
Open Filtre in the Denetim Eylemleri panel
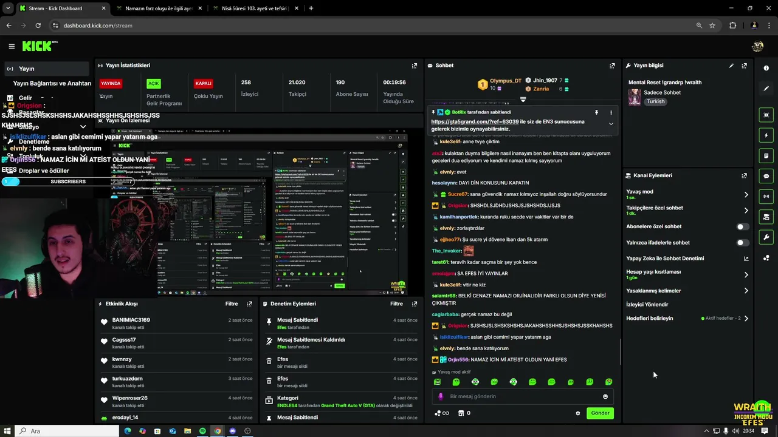tap(396, 303)
